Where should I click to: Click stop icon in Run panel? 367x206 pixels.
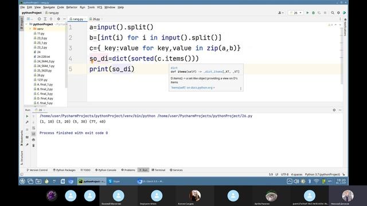coord(27,129)
